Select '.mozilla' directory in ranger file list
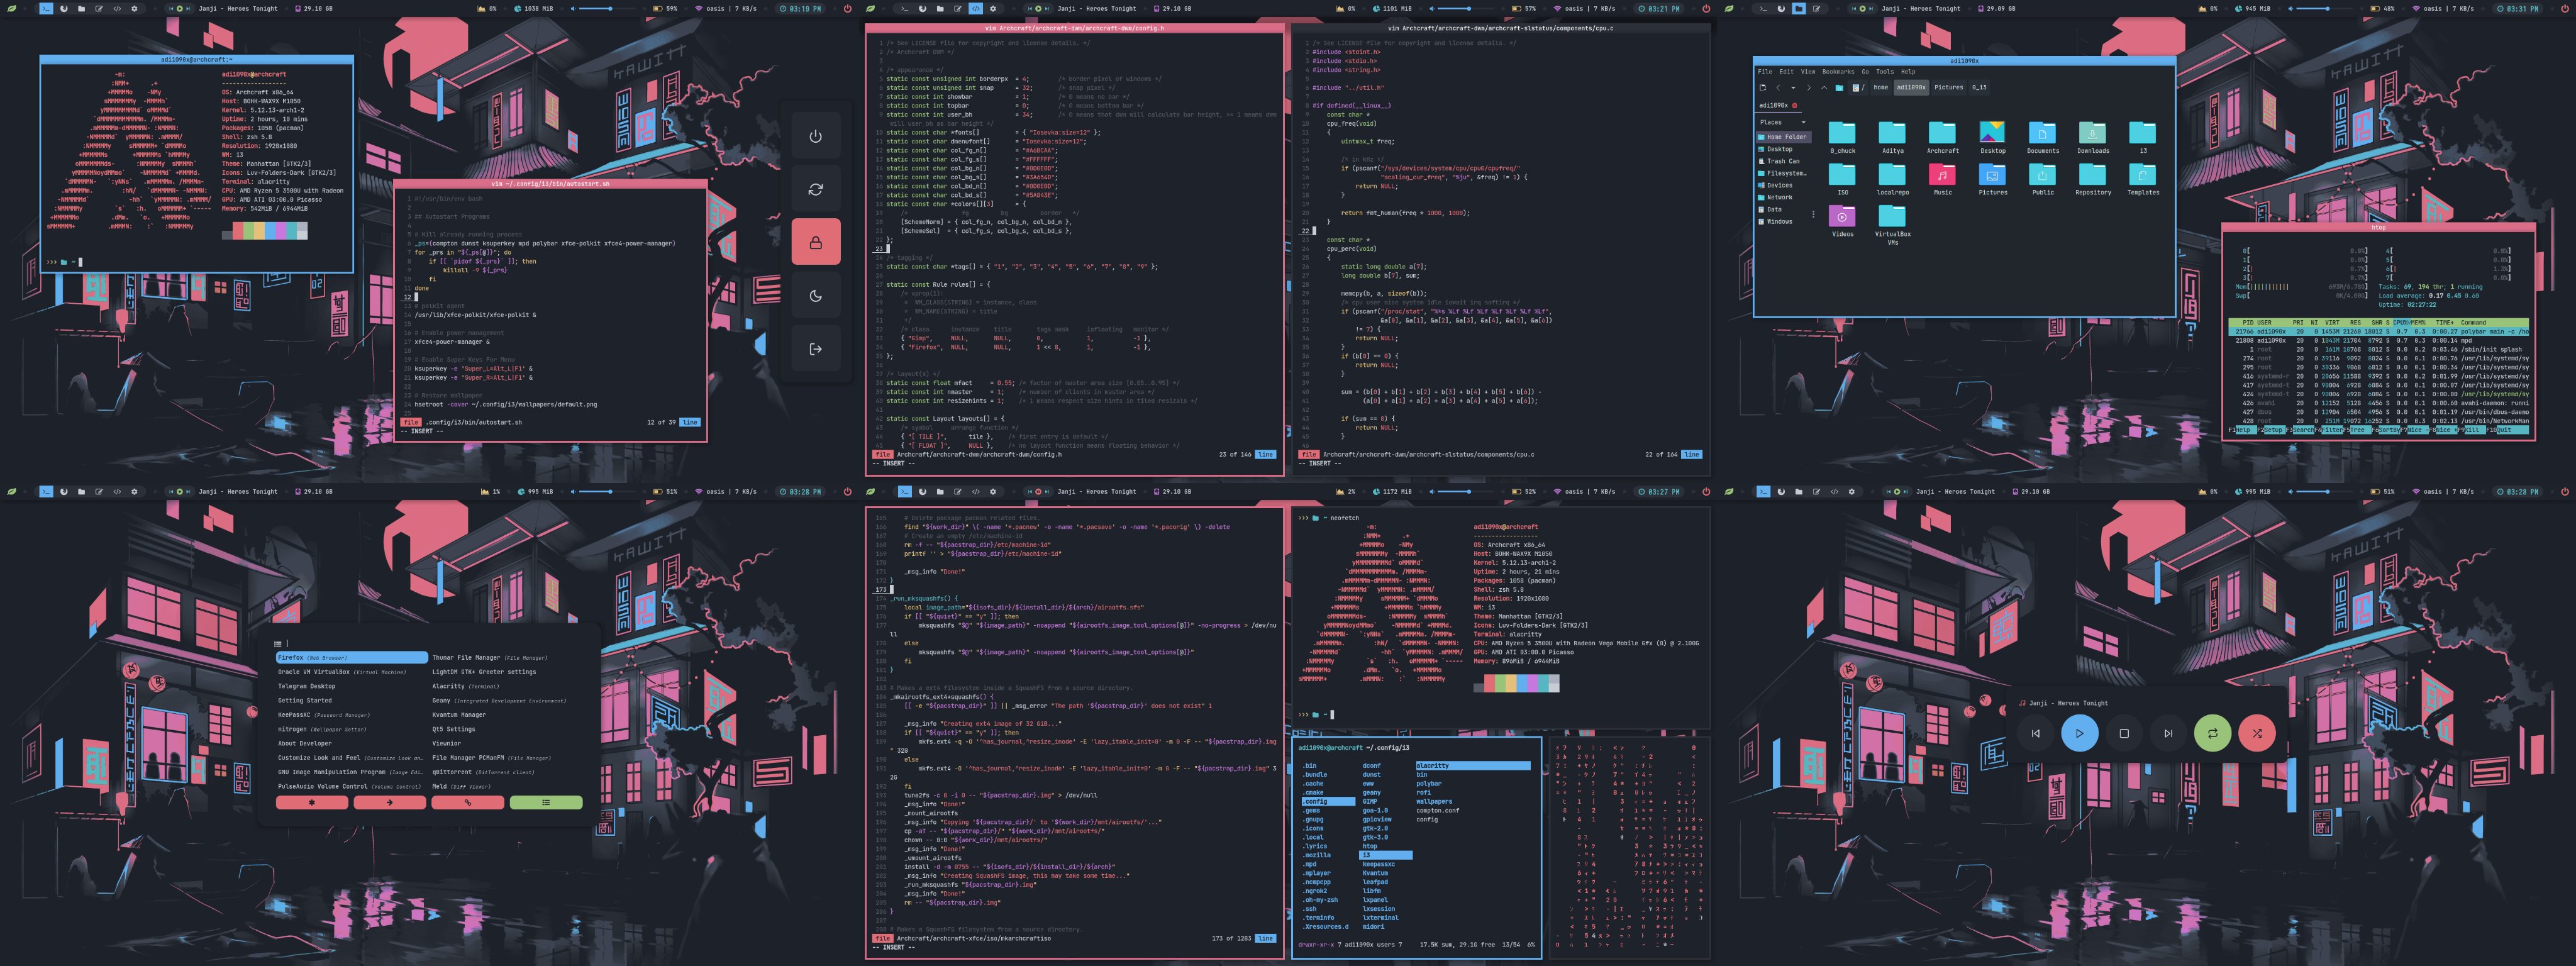This screenshot has width=2576, height=966. tap(1316, 855)
